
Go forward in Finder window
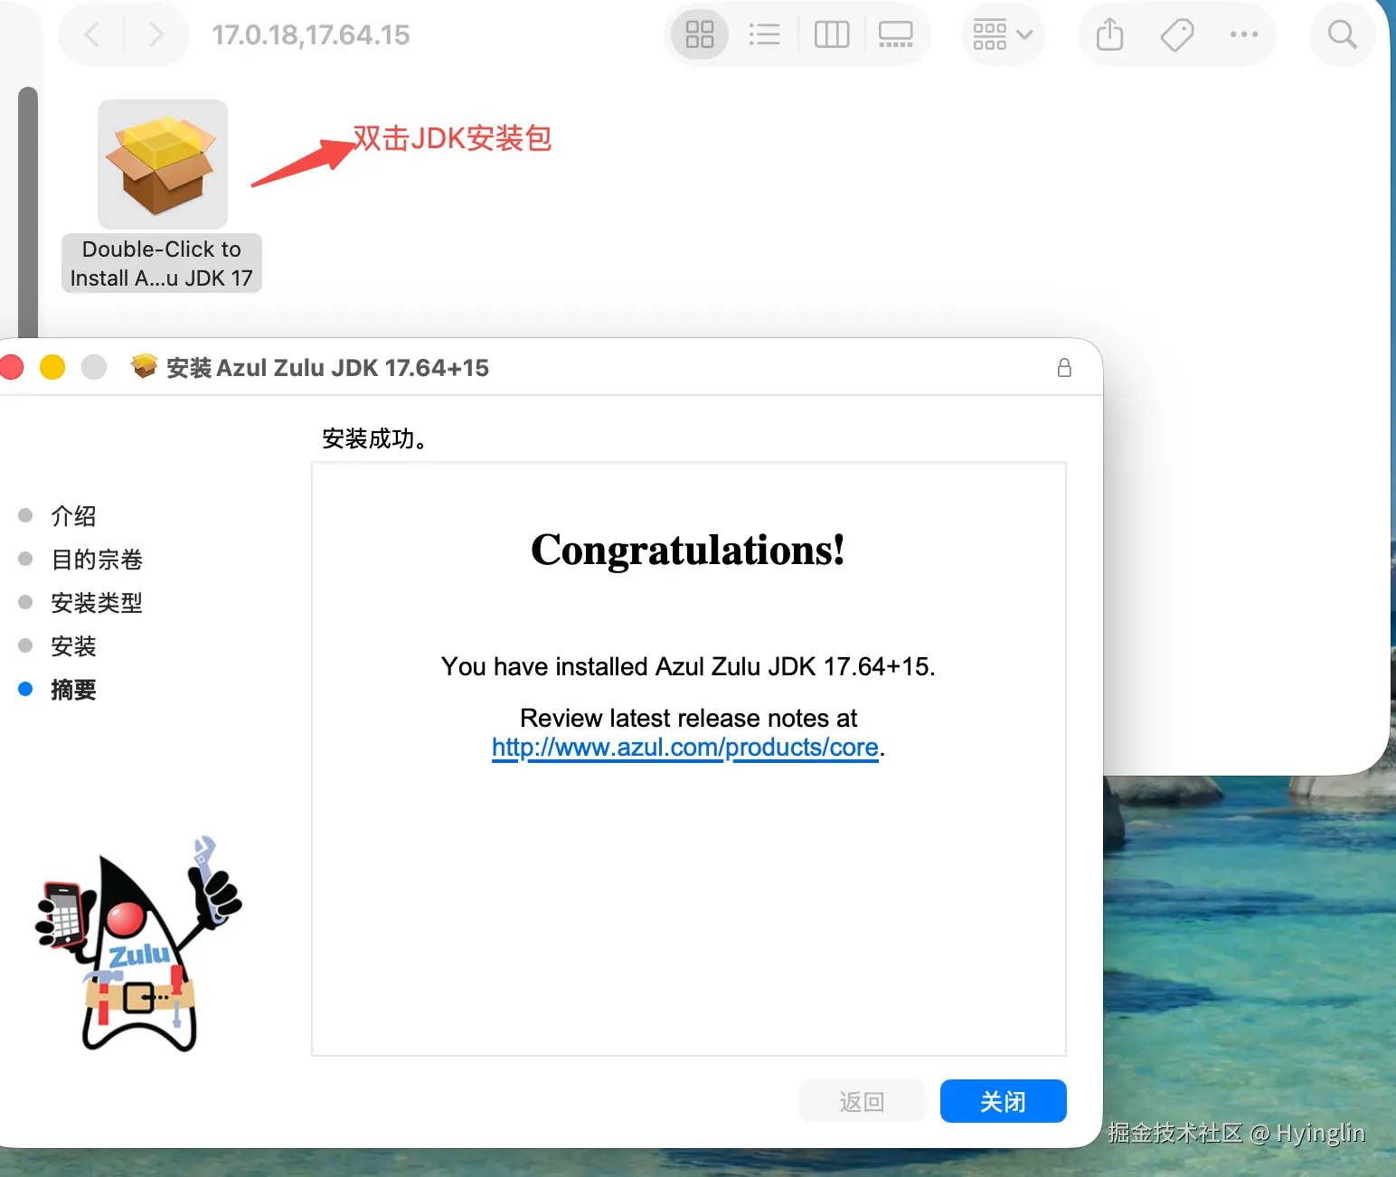(156, 35)
